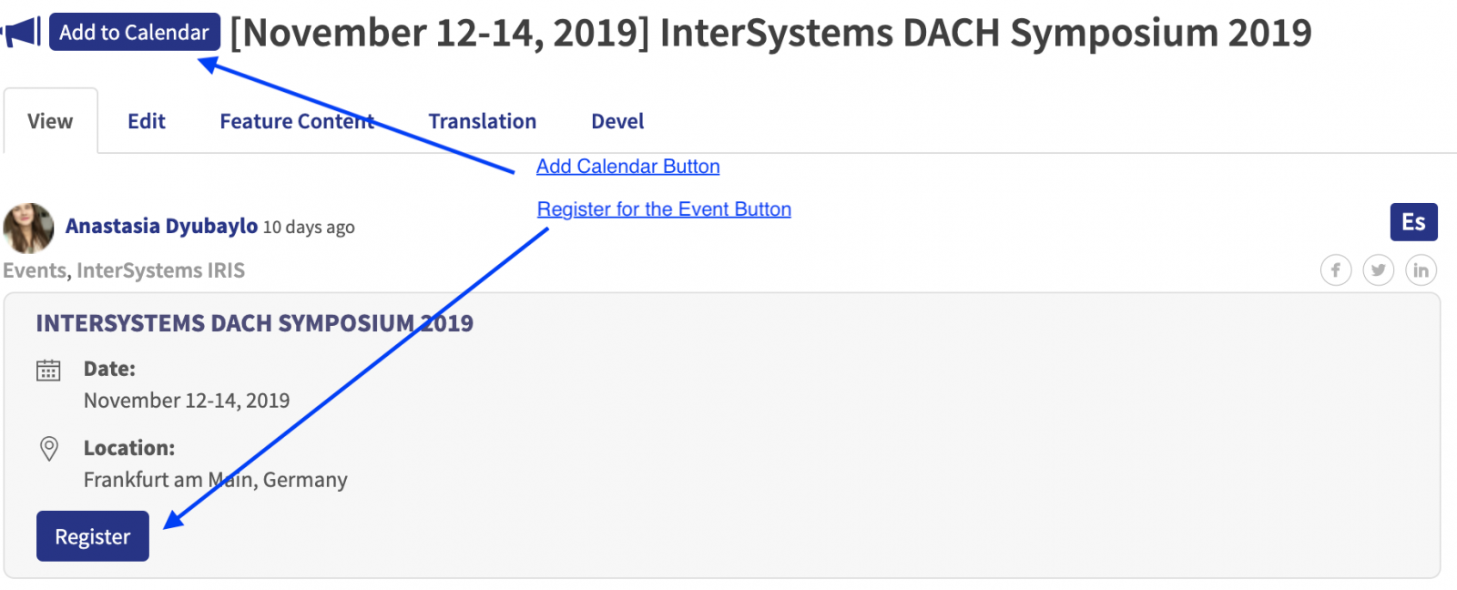Follow the Add Calendar Button link

pyautogui.click(x=628, y=167)
